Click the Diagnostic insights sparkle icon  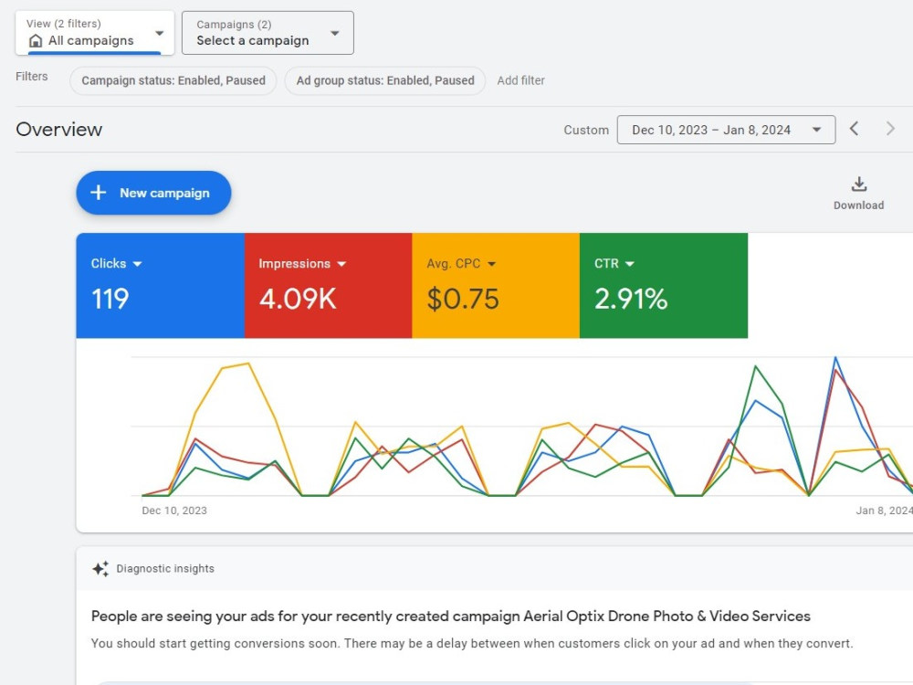[100, 568]
